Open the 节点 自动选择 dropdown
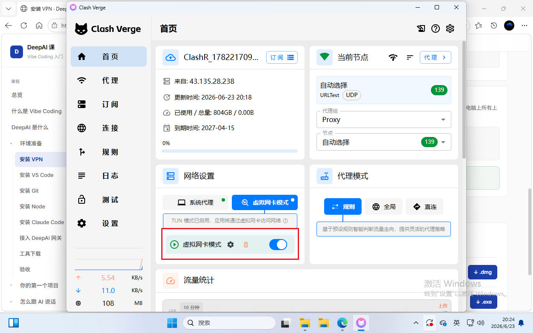The height and width of the screenshot is (333, 533). coord(384,142)
